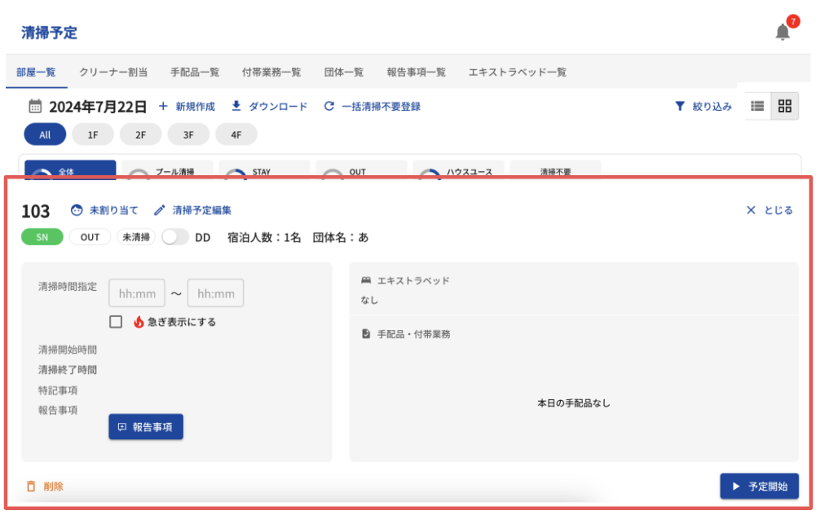Open the クリーナー割当 tab
The width and height of the screenshot is (825, 515).
(113, 72)
